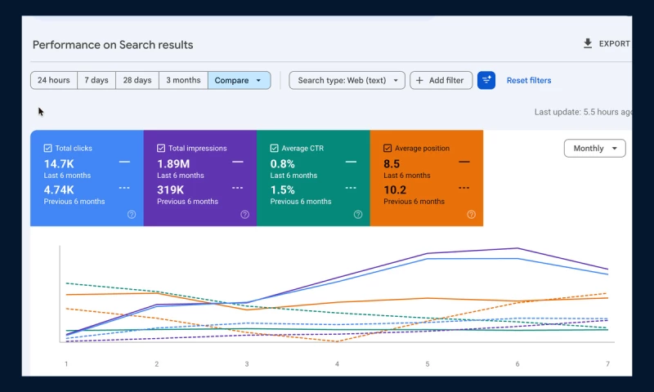The height and width of the screenshot is (392, 654).
Task: Click the 8.5 average position value
Action: [392, 163]
